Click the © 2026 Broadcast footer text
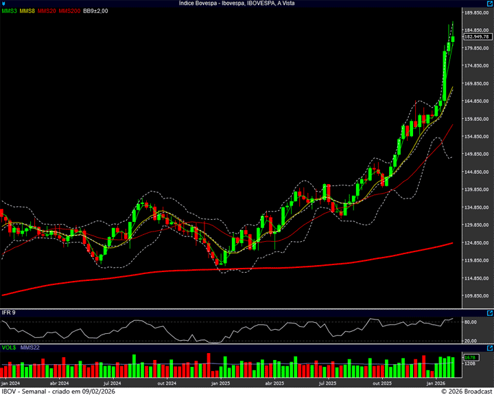This screenshot has width=494, height=395. coord(466,391)
